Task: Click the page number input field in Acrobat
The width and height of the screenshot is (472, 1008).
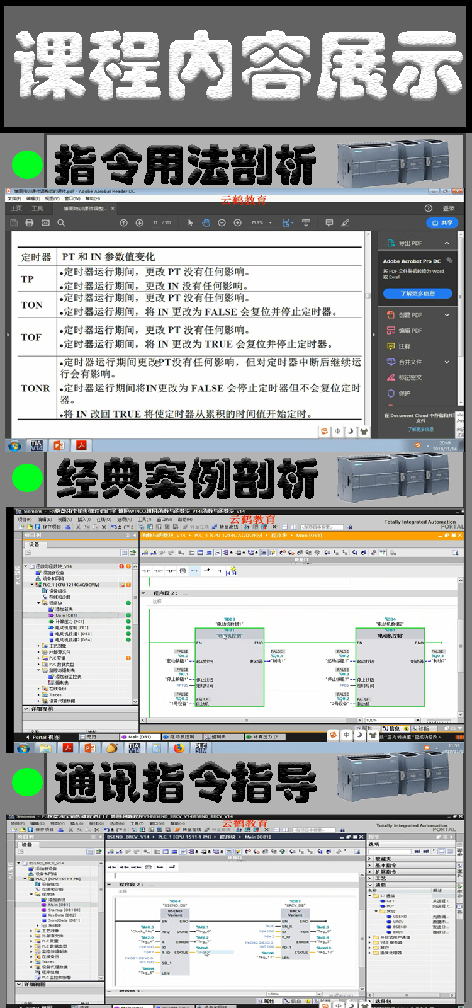Action: pos(155,222)
